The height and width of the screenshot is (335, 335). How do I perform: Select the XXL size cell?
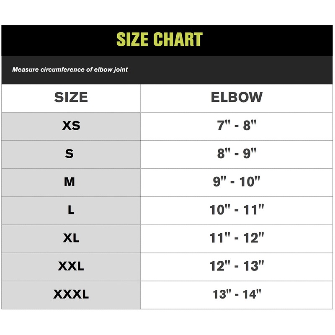(x=71, y=266)
